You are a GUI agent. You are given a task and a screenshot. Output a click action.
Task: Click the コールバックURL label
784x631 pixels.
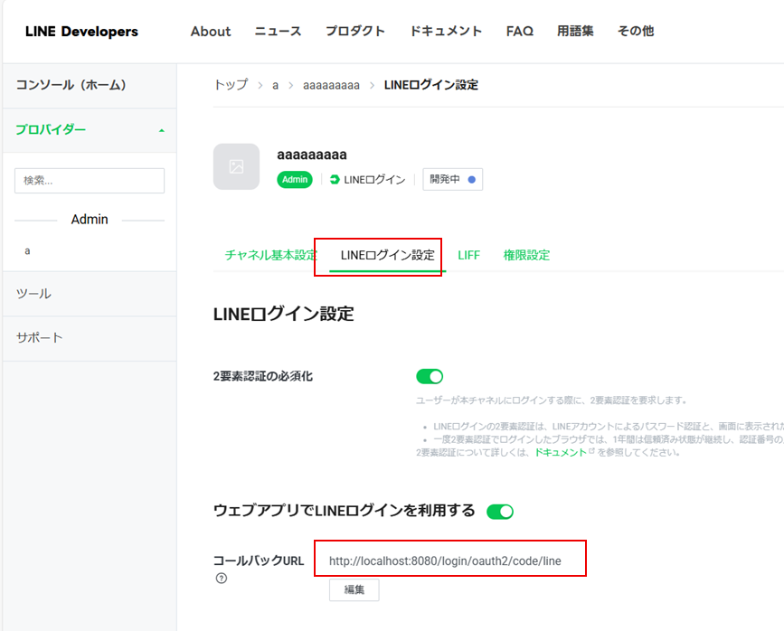pyautogui.click(x=259, y=561)
